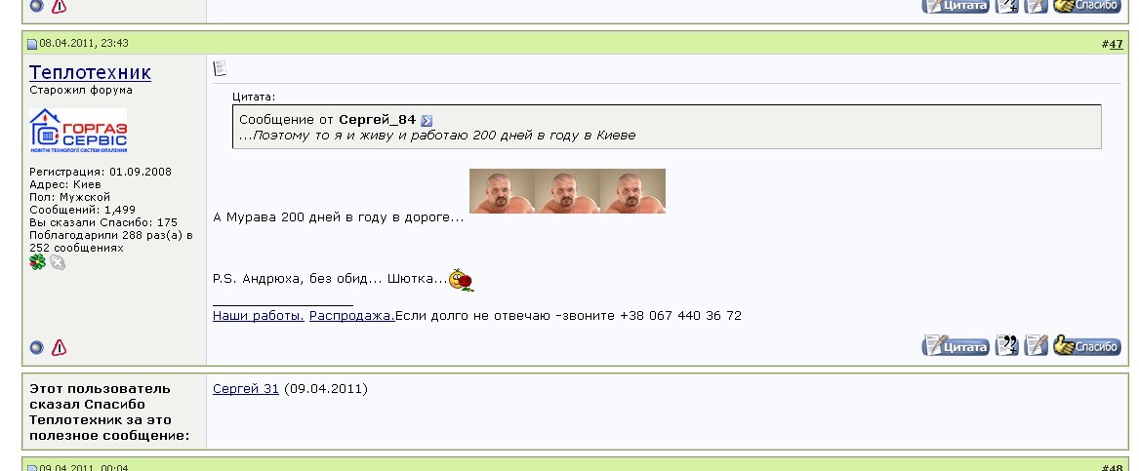
Task: Toggle multi-quote icon for post #47
Action: (x=1007, y=345)
